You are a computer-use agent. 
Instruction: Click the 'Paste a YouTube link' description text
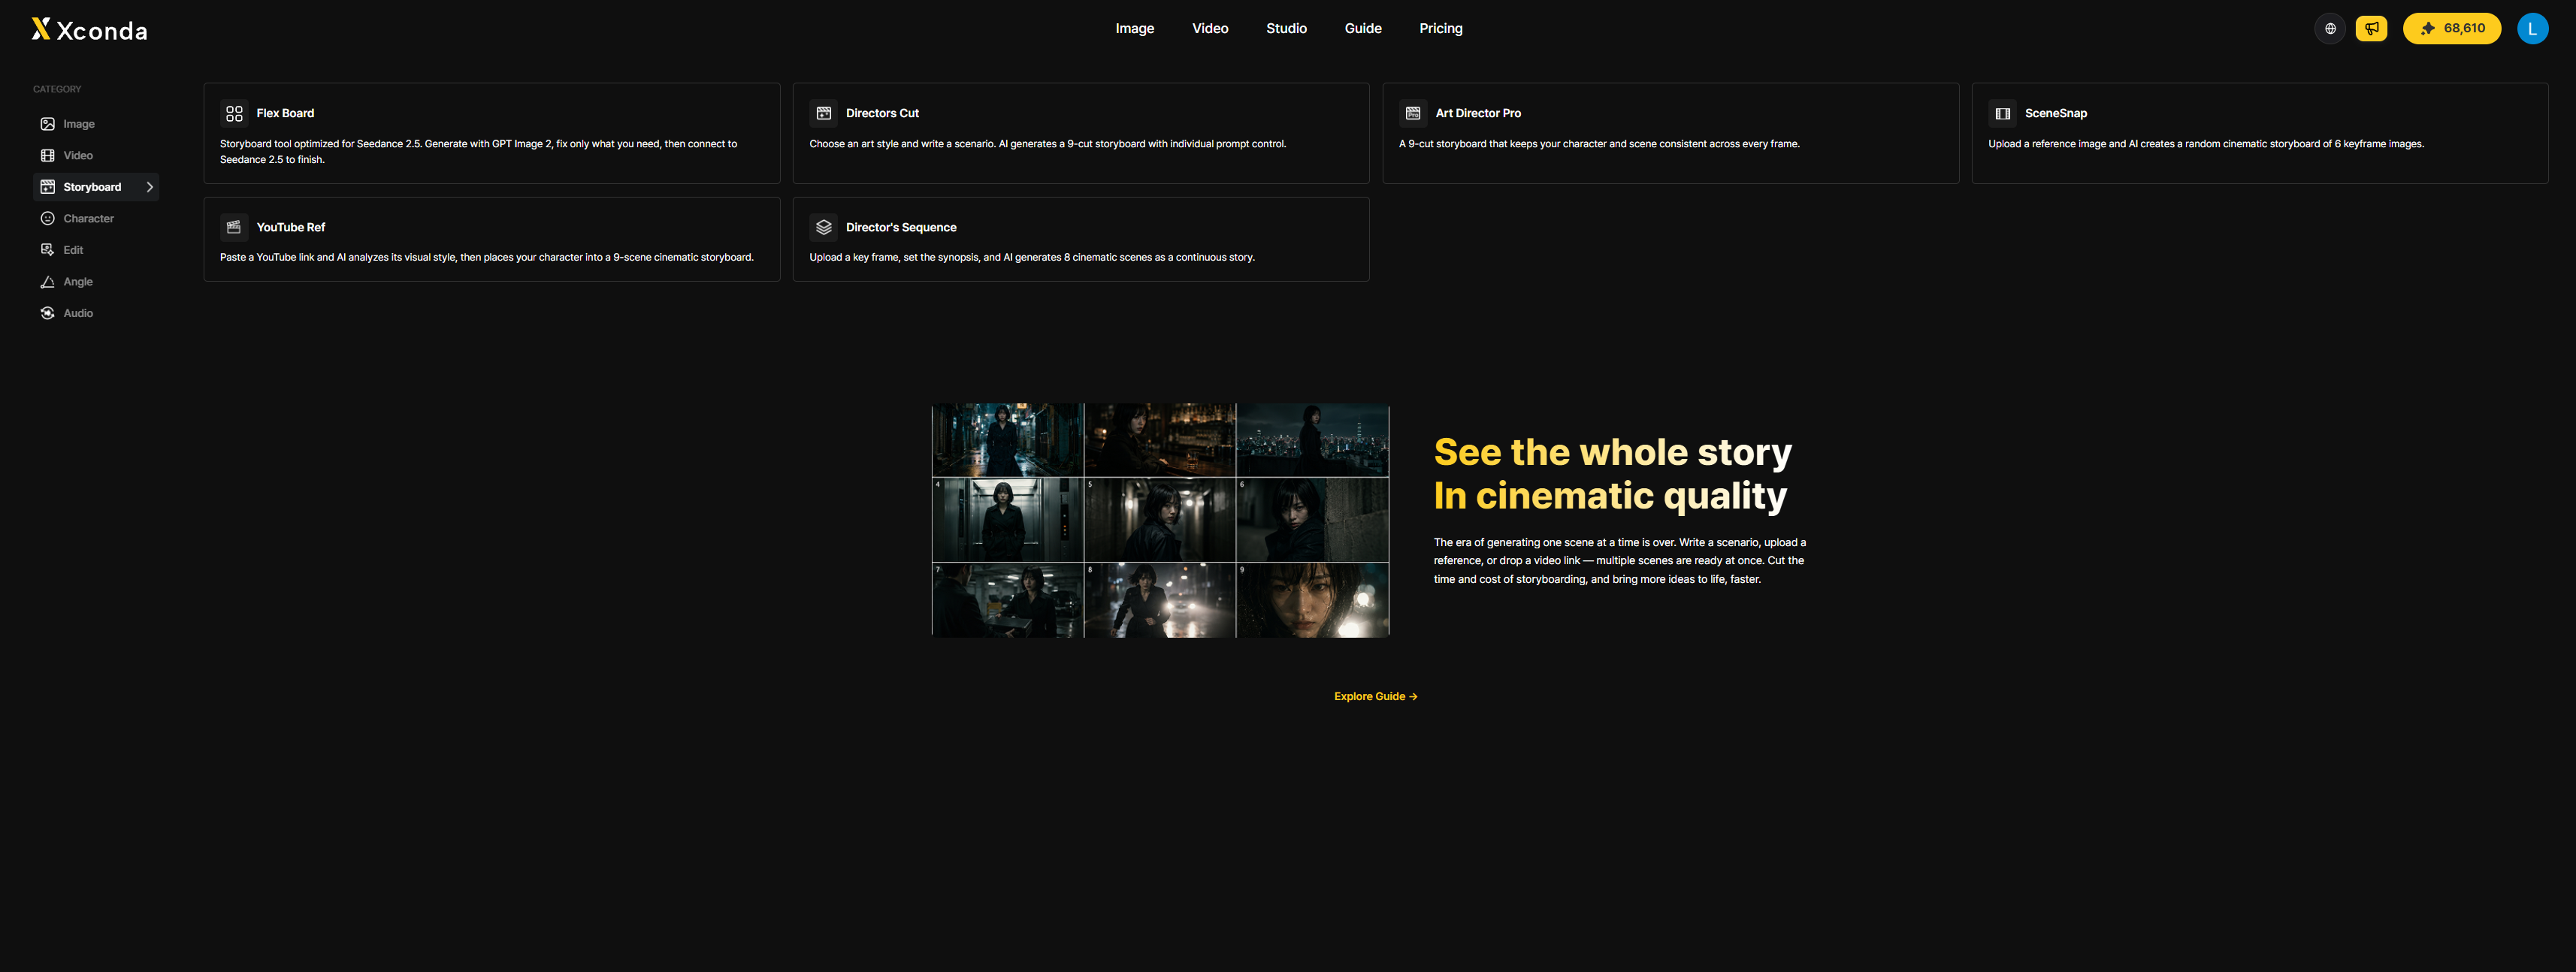487,257
